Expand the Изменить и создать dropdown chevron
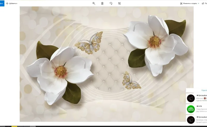The width and height of the screenshot is (207, 127). click(198, 3)
